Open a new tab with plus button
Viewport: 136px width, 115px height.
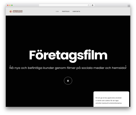(129, 6)
